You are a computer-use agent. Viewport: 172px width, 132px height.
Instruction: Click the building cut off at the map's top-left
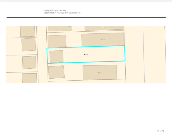click(27, 31)
